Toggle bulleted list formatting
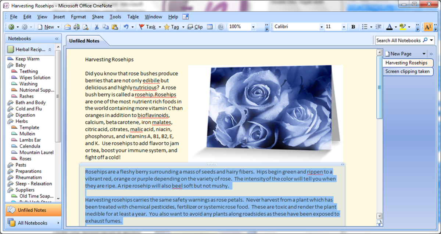The width and height of the screenshot is (441, 234). (365, 27)
